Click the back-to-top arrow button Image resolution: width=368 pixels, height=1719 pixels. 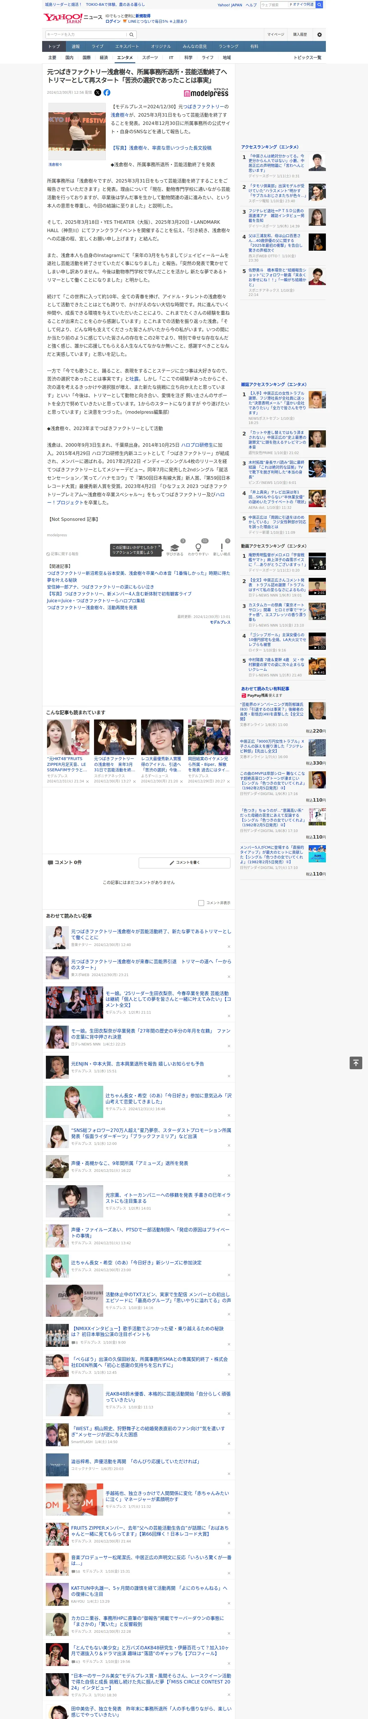[x=356, y=1063]
